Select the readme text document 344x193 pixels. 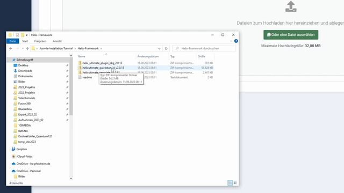click(87, 77)
